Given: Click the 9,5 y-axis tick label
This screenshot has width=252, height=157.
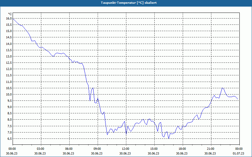Looking at the screenshot, I should tap(10, 100).
